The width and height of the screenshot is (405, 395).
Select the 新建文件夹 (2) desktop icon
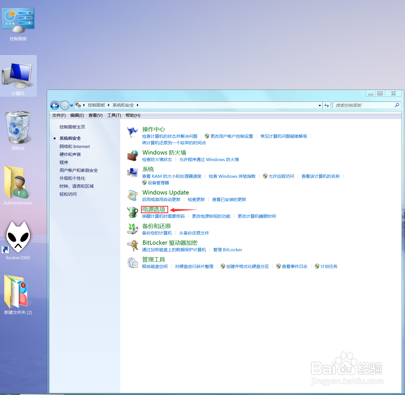click(18, 295)
